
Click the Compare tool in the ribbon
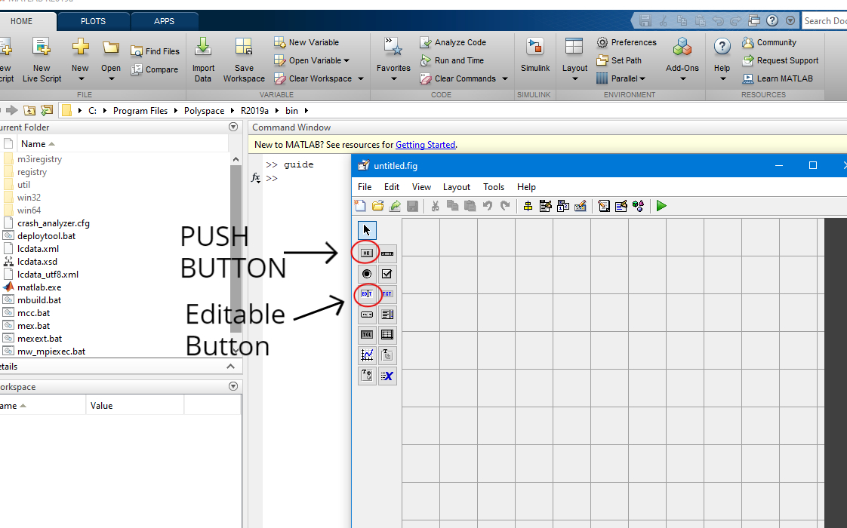[155, 69]
